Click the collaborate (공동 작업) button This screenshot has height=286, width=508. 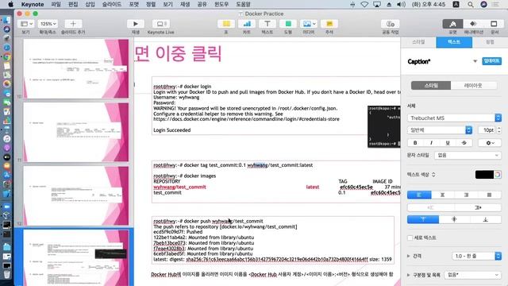(390, 24)
